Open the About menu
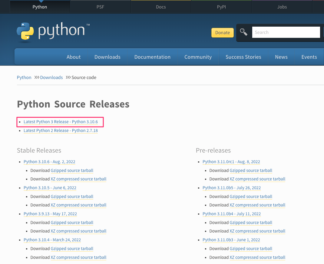The height and width of the screenshot is (264, 324). [x=74, y=57]
